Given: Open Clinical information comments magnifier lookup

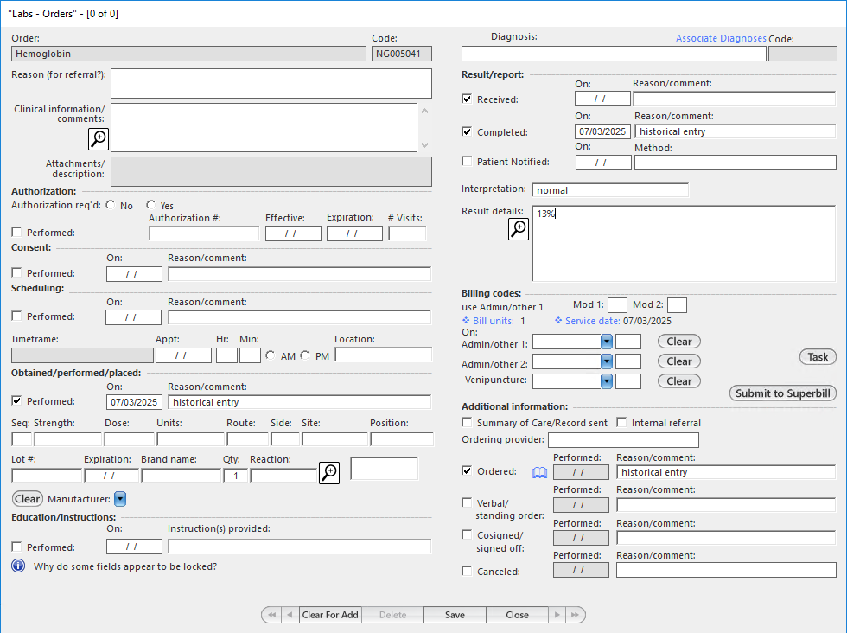Looking at the screenshot, I should (99, 139).
